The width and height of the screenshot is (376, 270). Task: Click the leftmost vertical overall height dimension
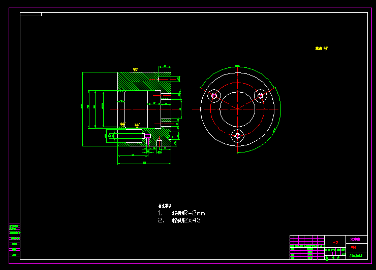pyautogui.click(x=82, y=109)
